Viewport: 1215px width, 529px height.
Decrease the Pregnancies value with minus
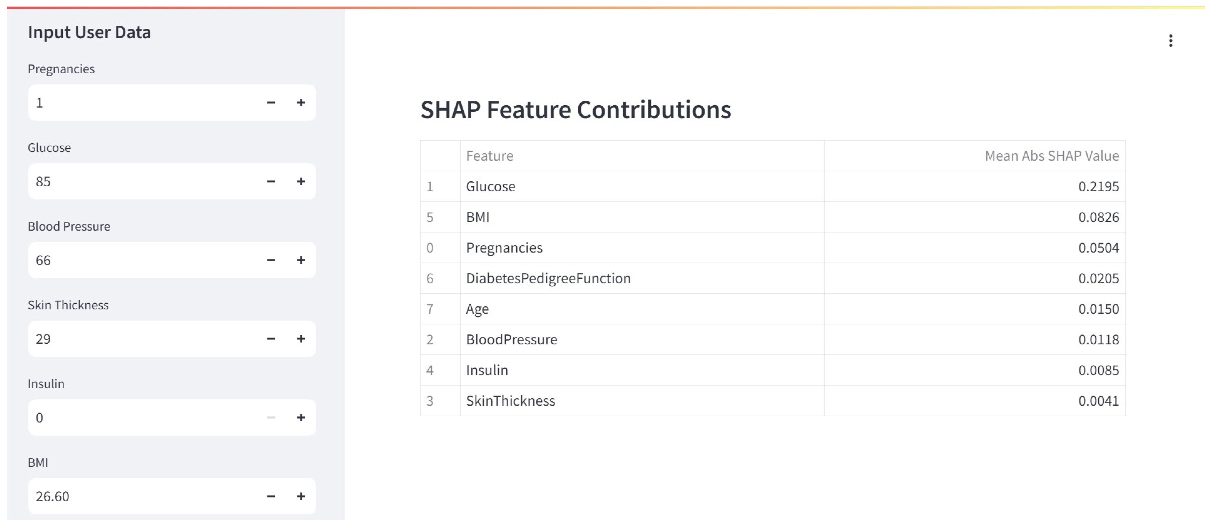click(271, 103)
